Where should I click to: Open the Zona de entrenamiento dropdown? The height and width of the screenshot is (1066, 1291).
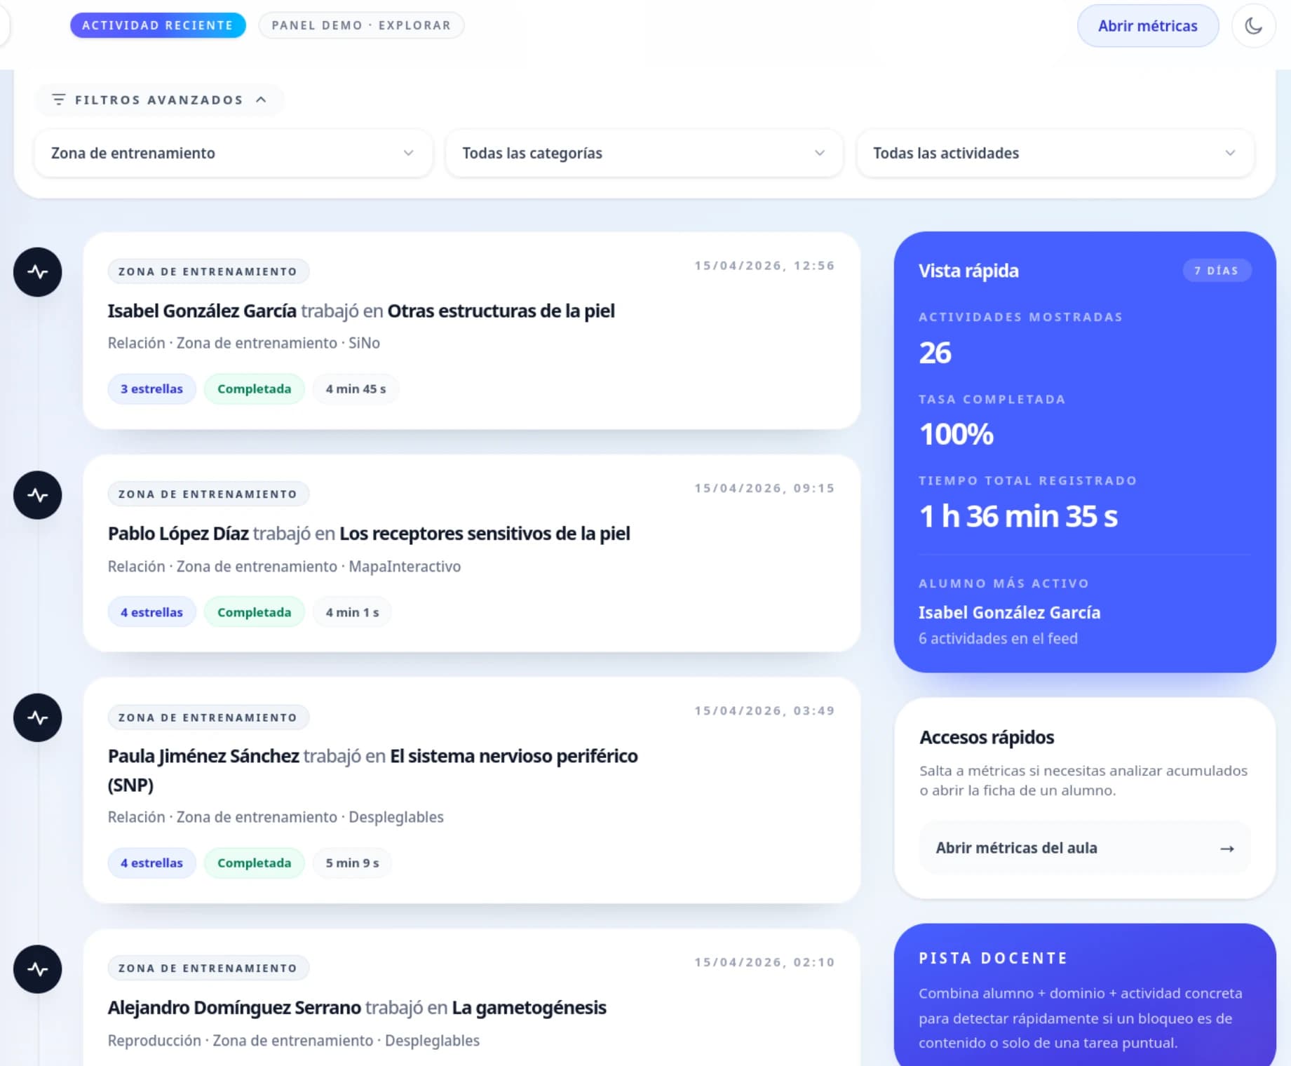pyautogui.click(x=233, y=153)
